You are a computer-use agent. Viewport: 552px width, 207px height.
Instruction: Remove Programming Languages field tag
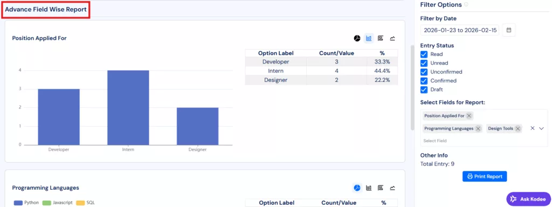(478, 129)
